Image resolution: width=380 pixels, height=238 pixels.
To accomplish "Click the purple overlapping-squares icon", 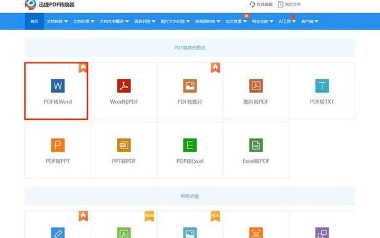I will click(x=322, y=232).
